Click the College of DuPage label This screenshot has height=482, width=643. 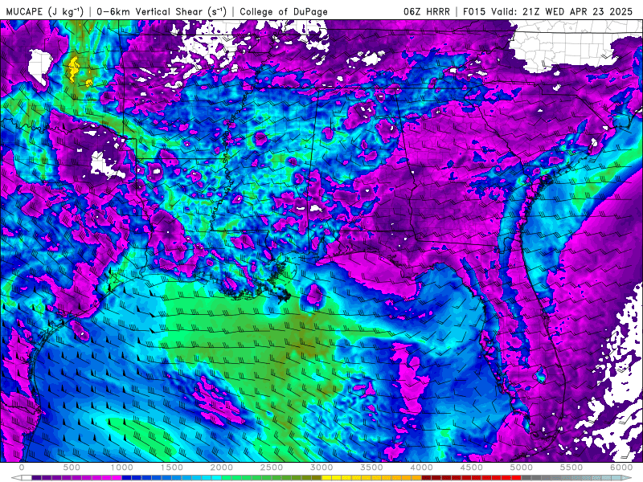click(284, 11)
